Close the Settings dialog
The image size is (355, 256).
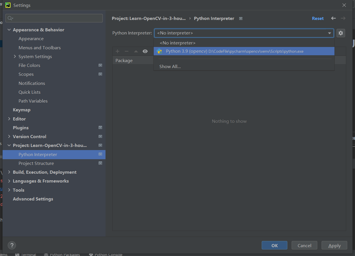(x=344, y=5)
